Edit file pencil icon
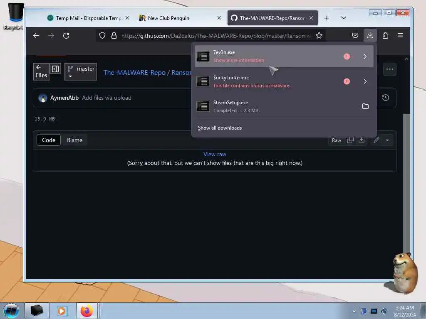This screenshot has height=319, width=426. pyautogui.click(x=376, y=140)
